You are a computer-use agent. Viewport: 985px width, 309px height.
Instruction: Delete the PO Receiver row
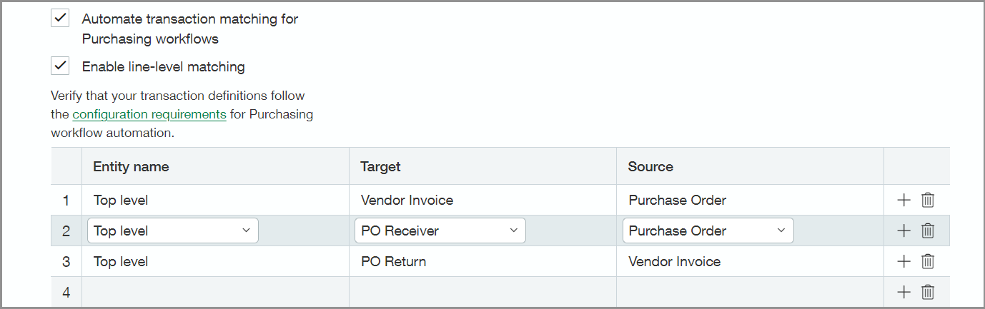coord(927,231)
